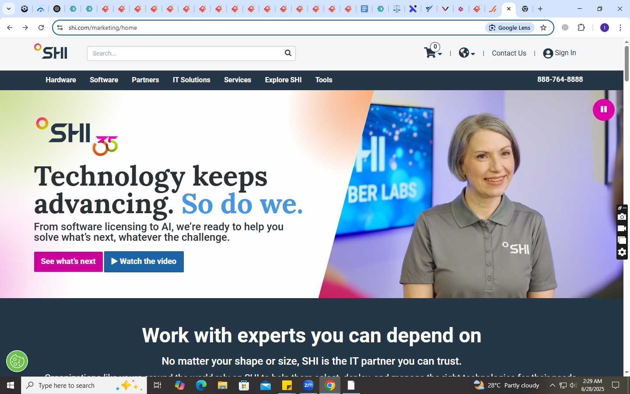The height and width of the screenshot is (394, 630).
Task: Click the screenshot camera icon on side panel
Action: coord(622,217)
